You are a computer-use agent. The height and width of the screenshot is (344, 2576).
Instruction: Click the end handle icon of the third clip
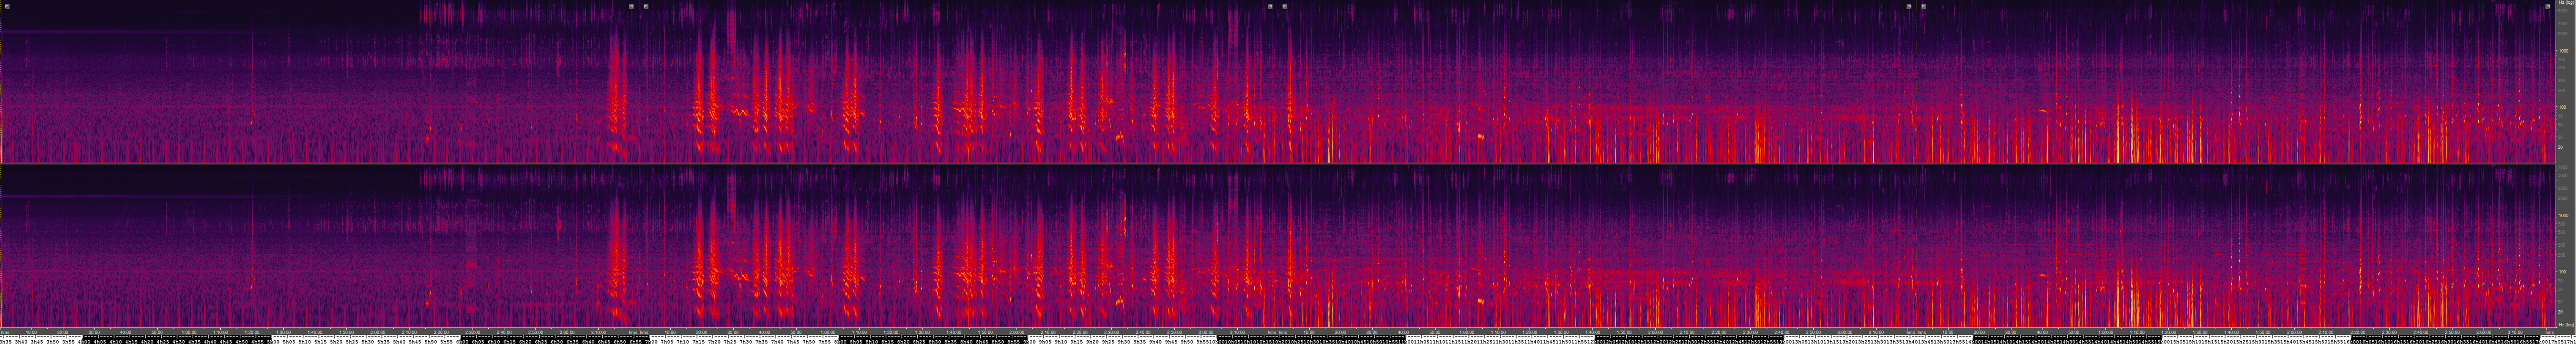(x=1909, y=6)
